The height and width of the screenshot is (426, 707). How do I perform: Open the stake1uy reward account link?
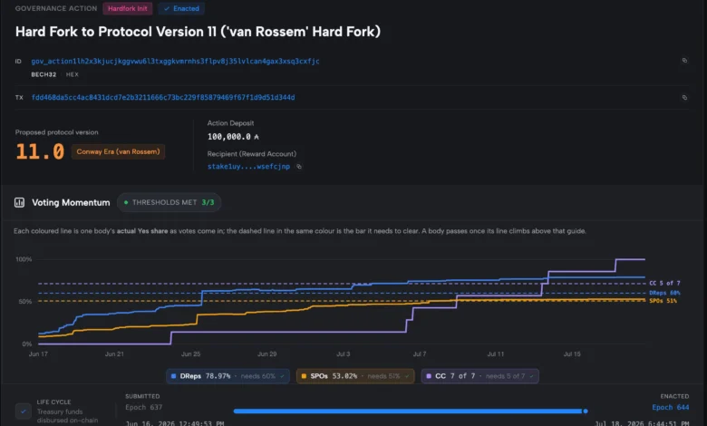point(248,167)
